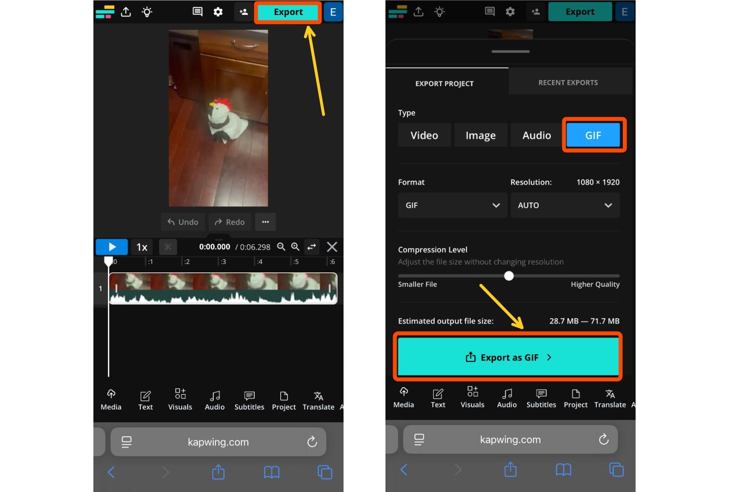Play the video with the blue play button
The width and height of the screenshot is (729, 492).
(112, 247)
